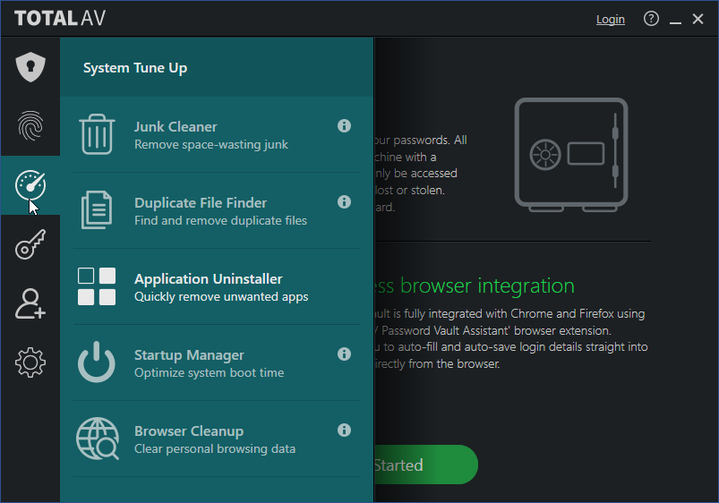Click the Duplicate File Finder documents icon
Image resolution: width=719 pixels, height=503 pixels.
tap(97, 210)
